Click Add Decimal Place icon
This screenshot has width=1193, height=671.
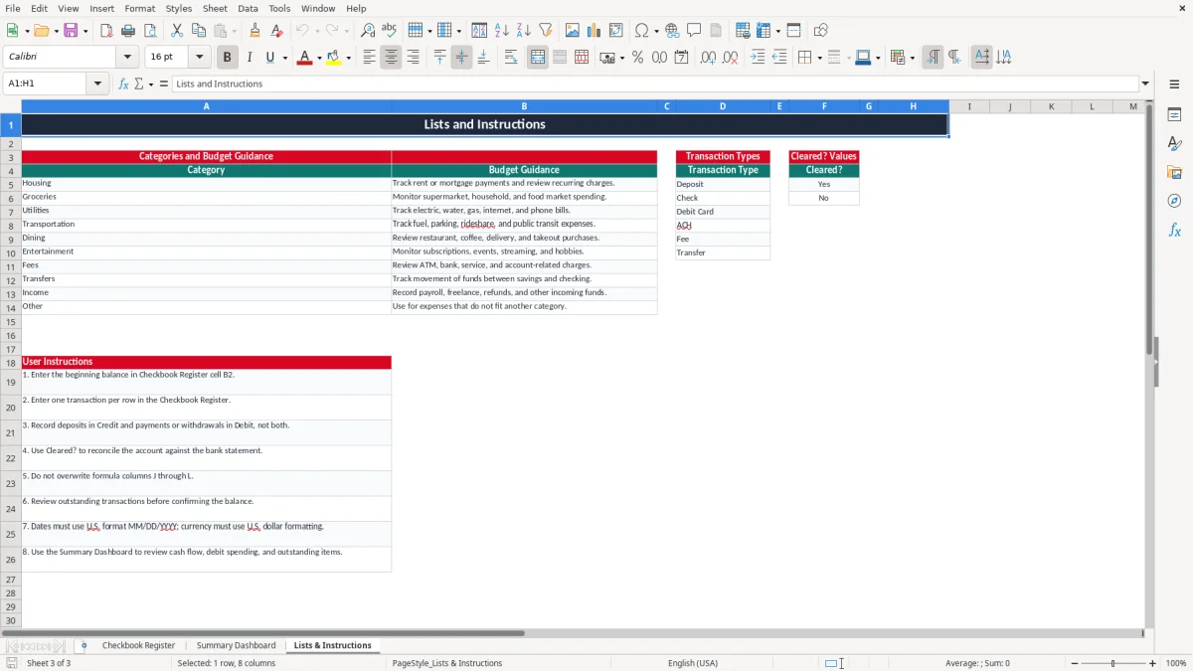tap(708, 58)
